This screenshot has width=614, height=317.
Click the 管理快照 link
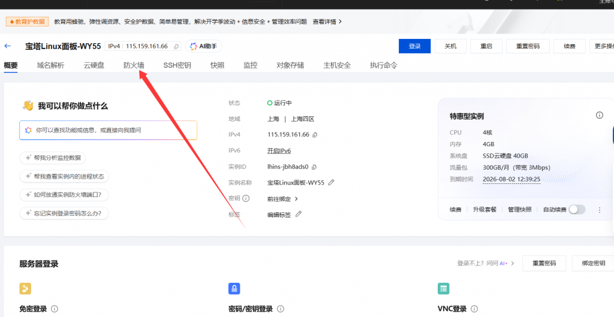[520, 210]
